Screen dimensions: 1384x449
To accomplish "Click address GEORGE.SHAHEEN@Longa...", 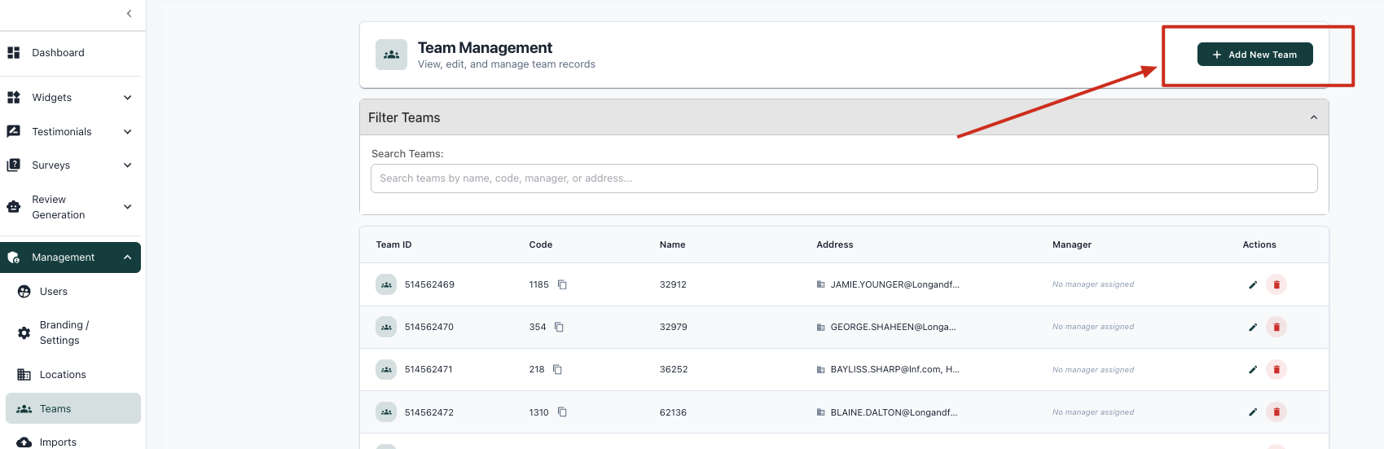I will pyautogui.click(x=893, y=327).
